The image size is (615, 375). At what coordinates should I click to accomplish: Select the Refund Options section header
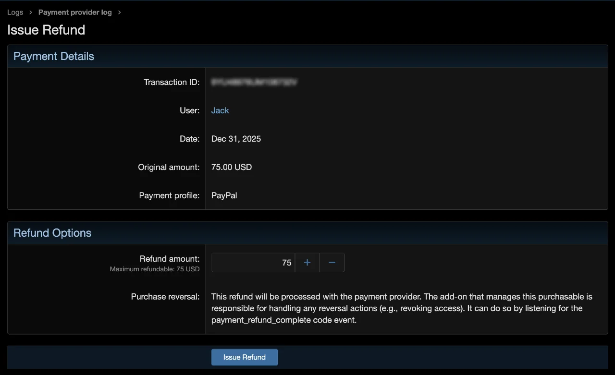pos(52,233)
